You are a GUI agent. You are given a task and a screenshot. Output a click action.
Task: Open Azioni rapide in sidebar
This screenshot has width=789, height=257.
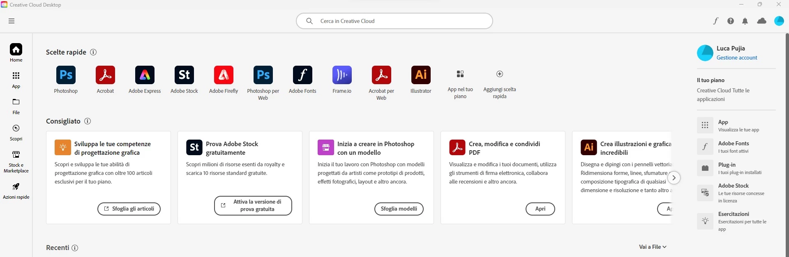click(x=16, y=190)
